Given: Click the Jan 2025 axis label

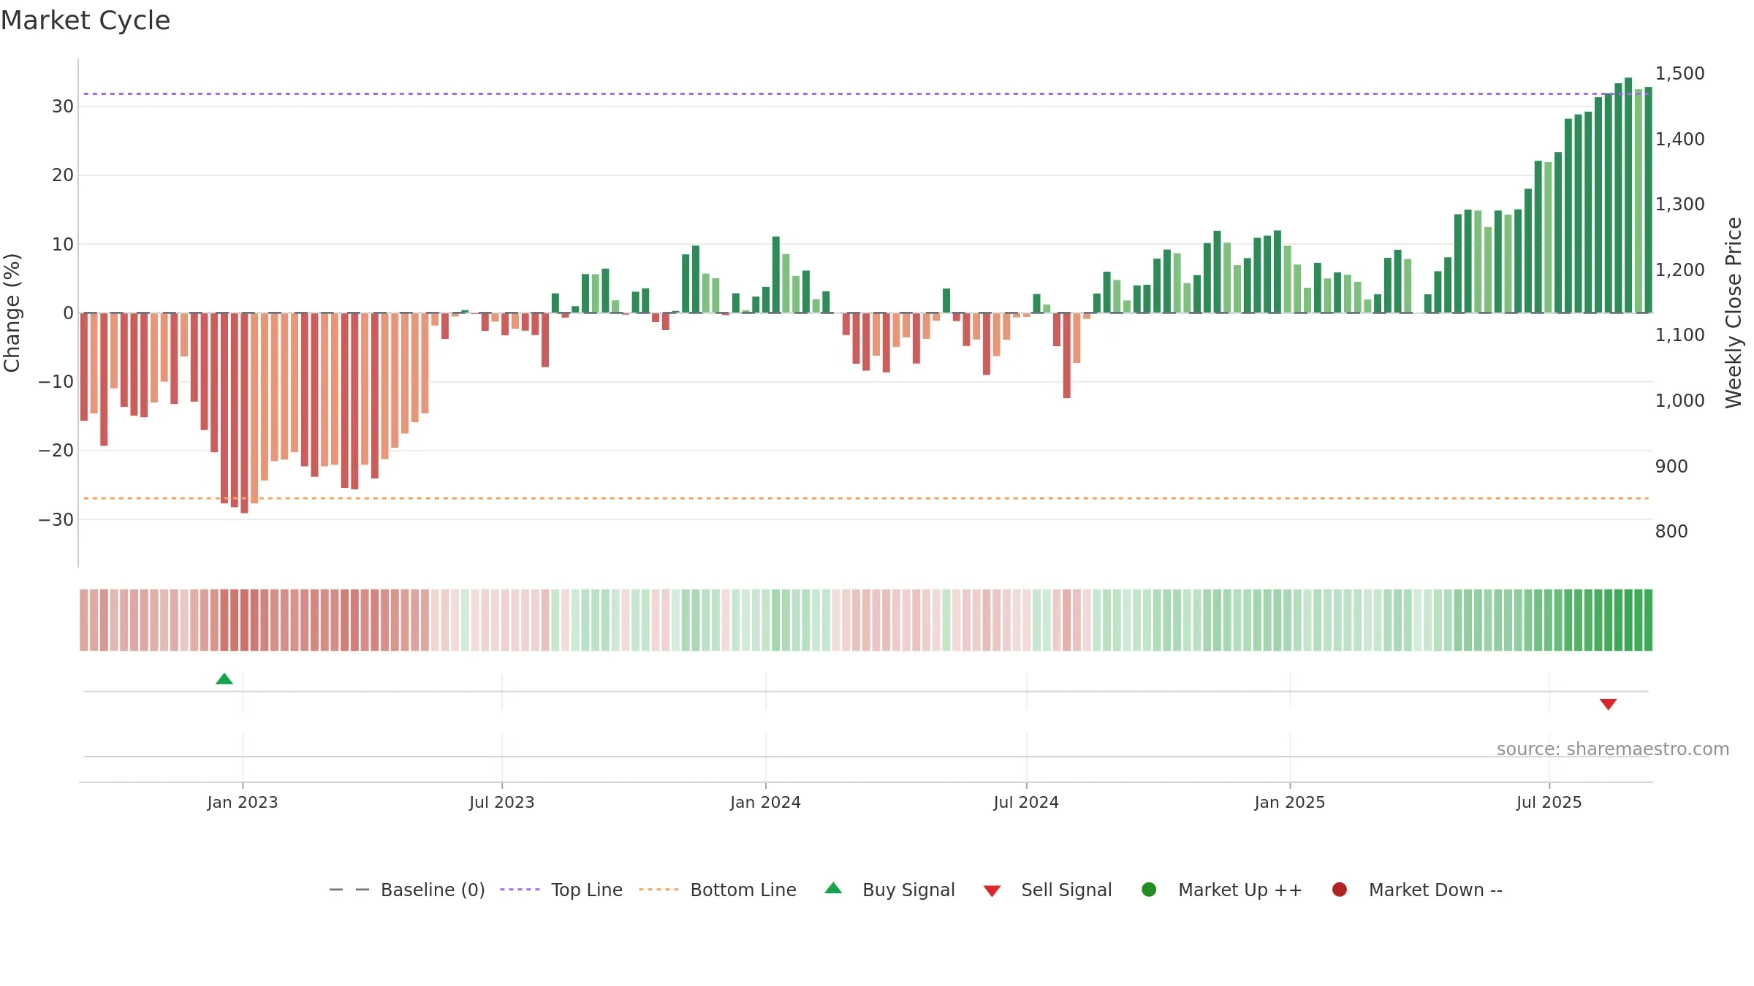Looking at the screenshot, I should [1290, 802].
